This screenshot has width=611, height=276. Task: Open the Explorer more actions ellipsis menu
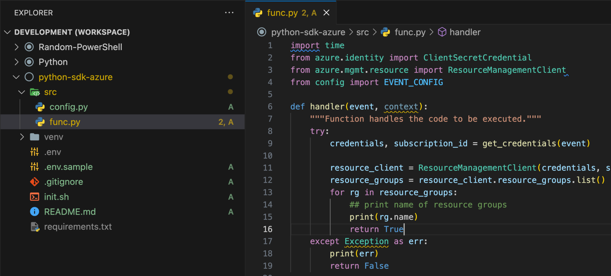229,13
